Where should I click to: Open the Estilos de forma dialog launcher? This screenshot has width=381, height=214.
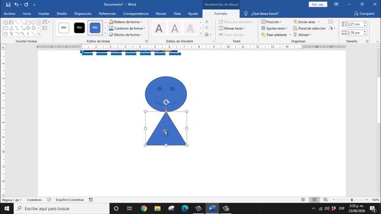(146, 41)
